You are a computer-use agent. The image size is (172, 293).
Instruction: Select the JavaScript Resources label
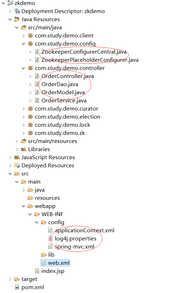[48, 157]
